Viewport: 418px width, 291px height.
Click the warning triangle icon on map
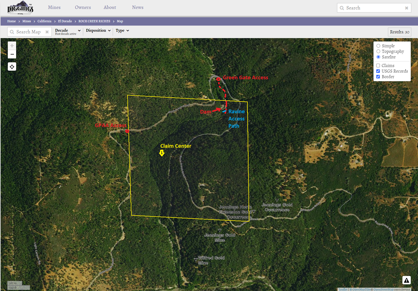click(x=406, y=280)
